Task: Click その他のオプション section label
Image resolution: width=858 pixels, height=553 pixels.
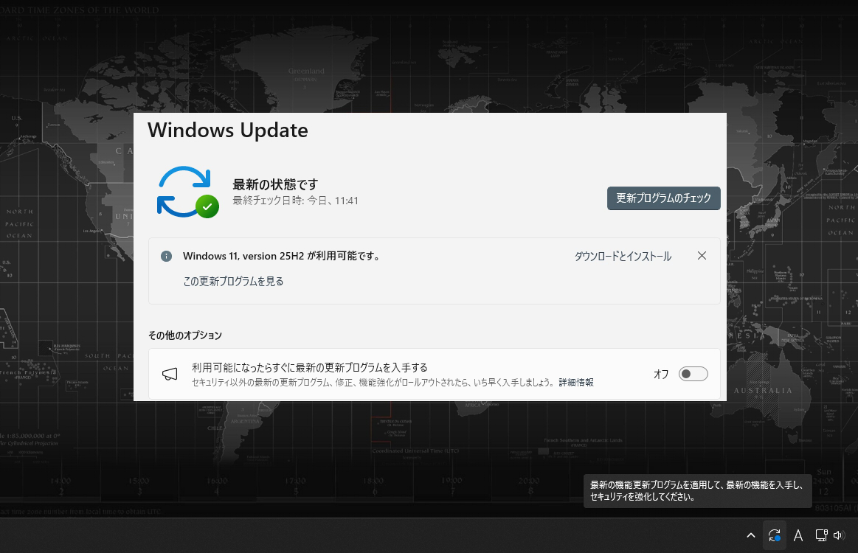Action: pyautogui.click(x=185, y=335)
